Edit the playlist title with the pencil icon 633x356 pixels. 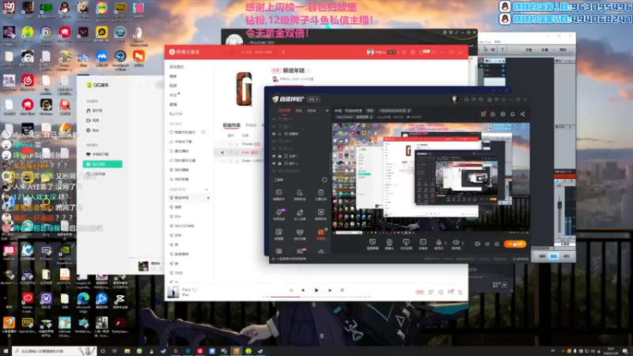pyautogui.click(x=309, y=70)
